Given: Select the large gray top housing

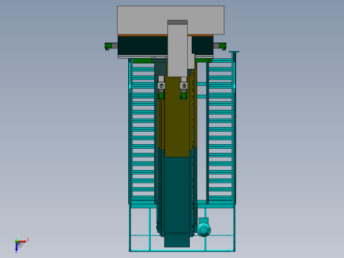Looking at the screenshot, I should [171, 21].
